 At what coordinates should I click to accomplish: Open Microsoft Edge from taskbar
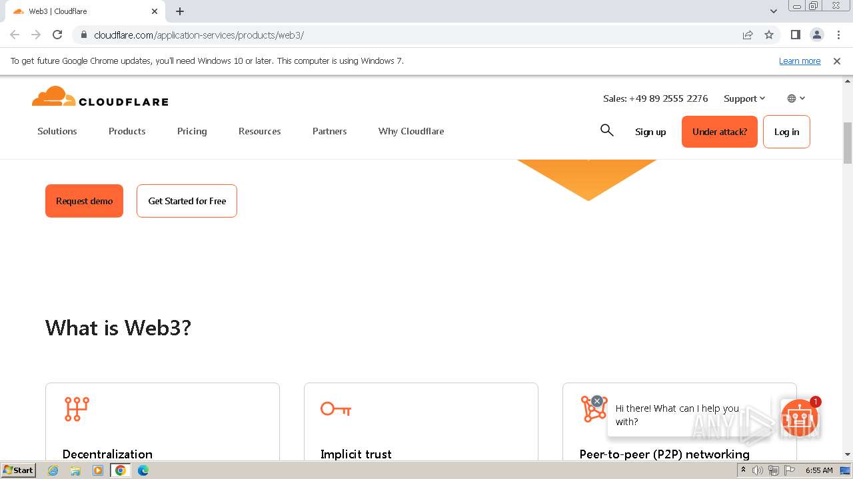[143, 470]
